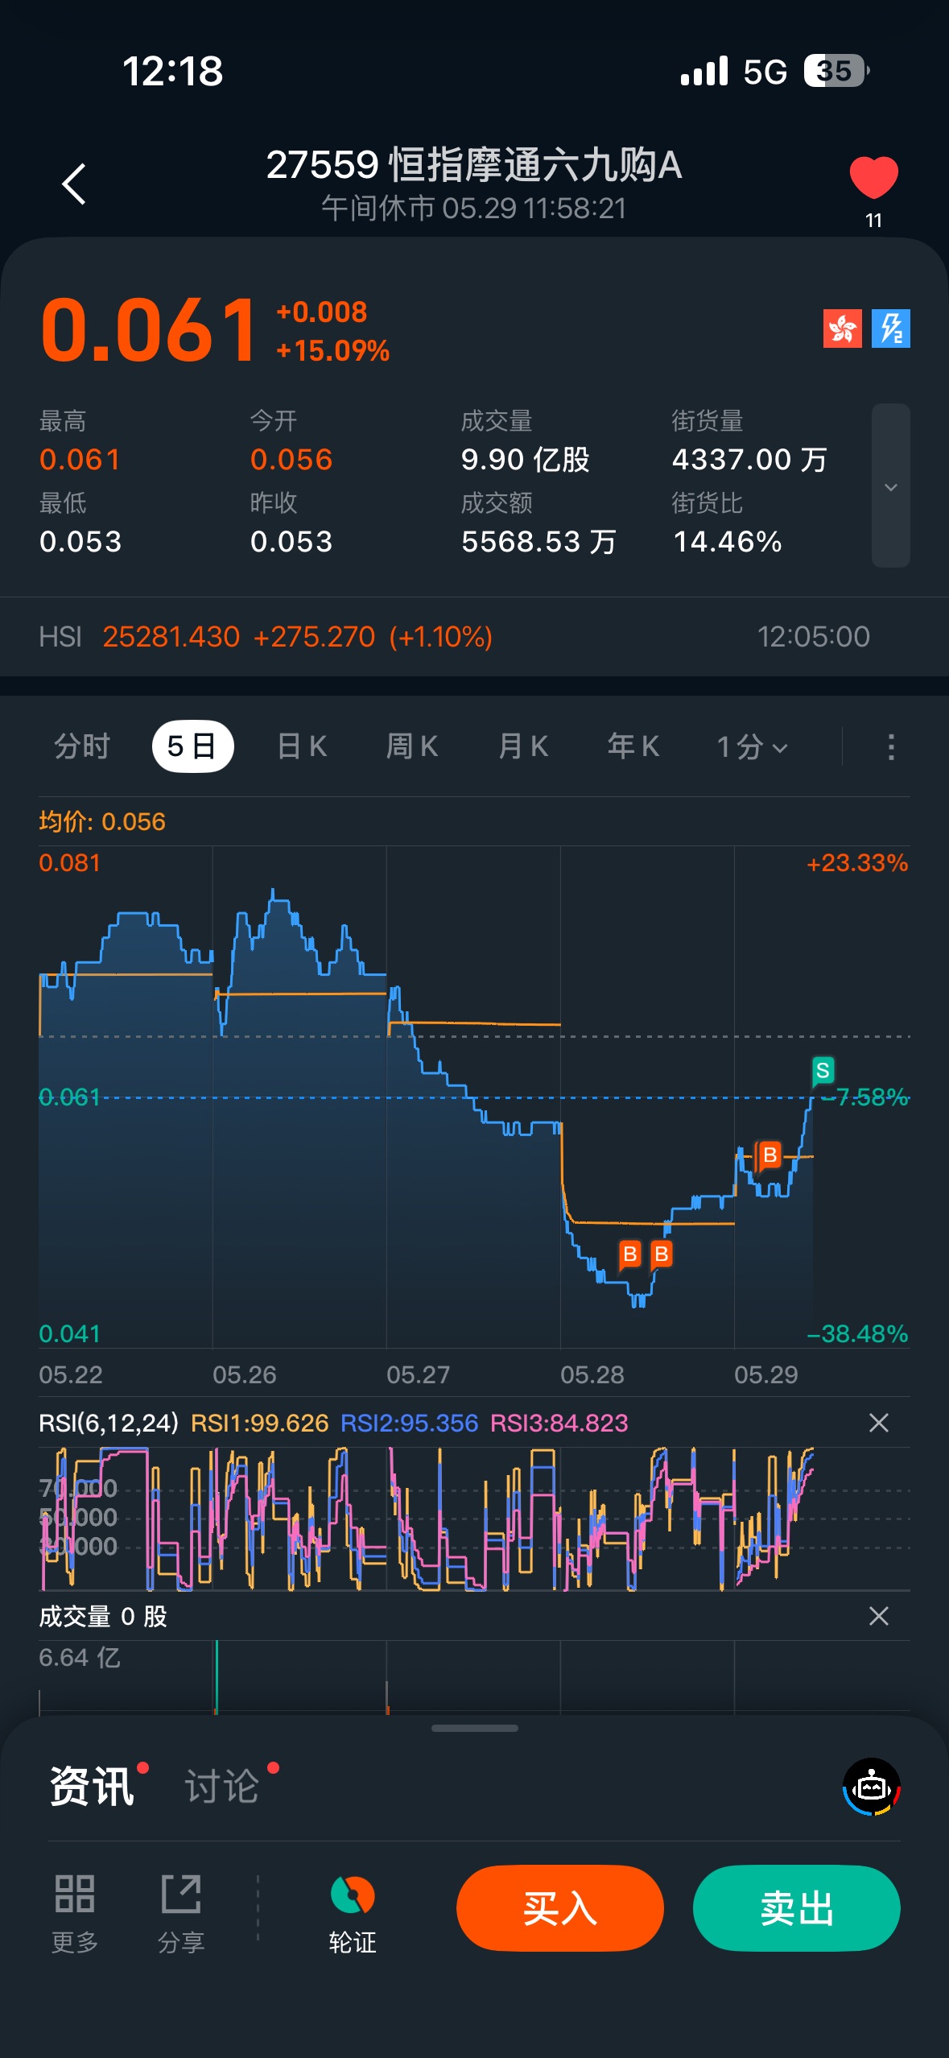Expand the quote details chevron panel
Screen dimensions: 949x2058
(890, 486)
